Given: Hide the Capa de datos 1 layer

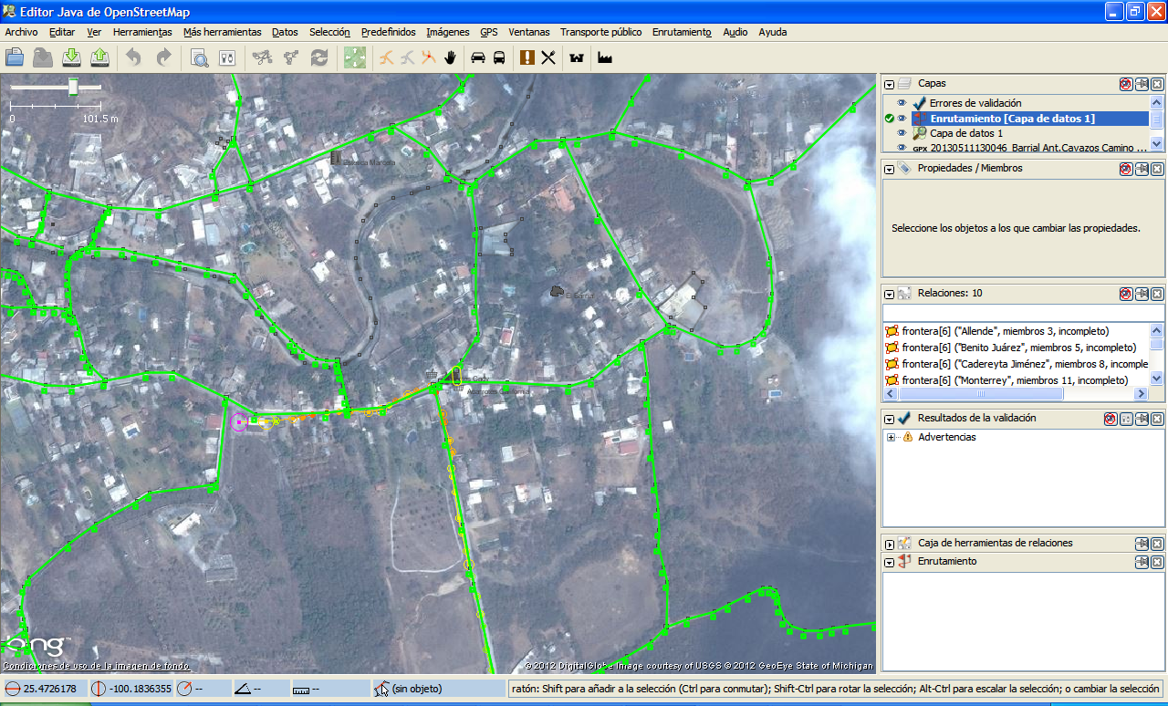Looking at the screenshot, I should (x=902, y=133).
